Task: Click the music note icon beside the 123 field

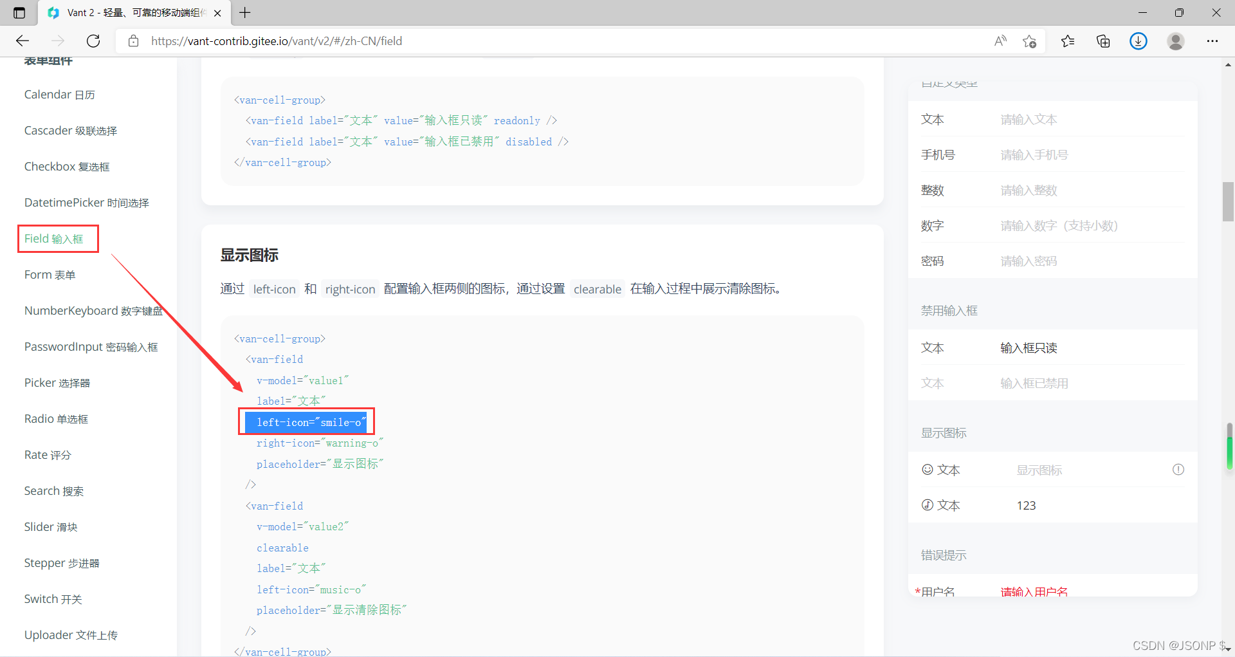Action: (927, 504)
